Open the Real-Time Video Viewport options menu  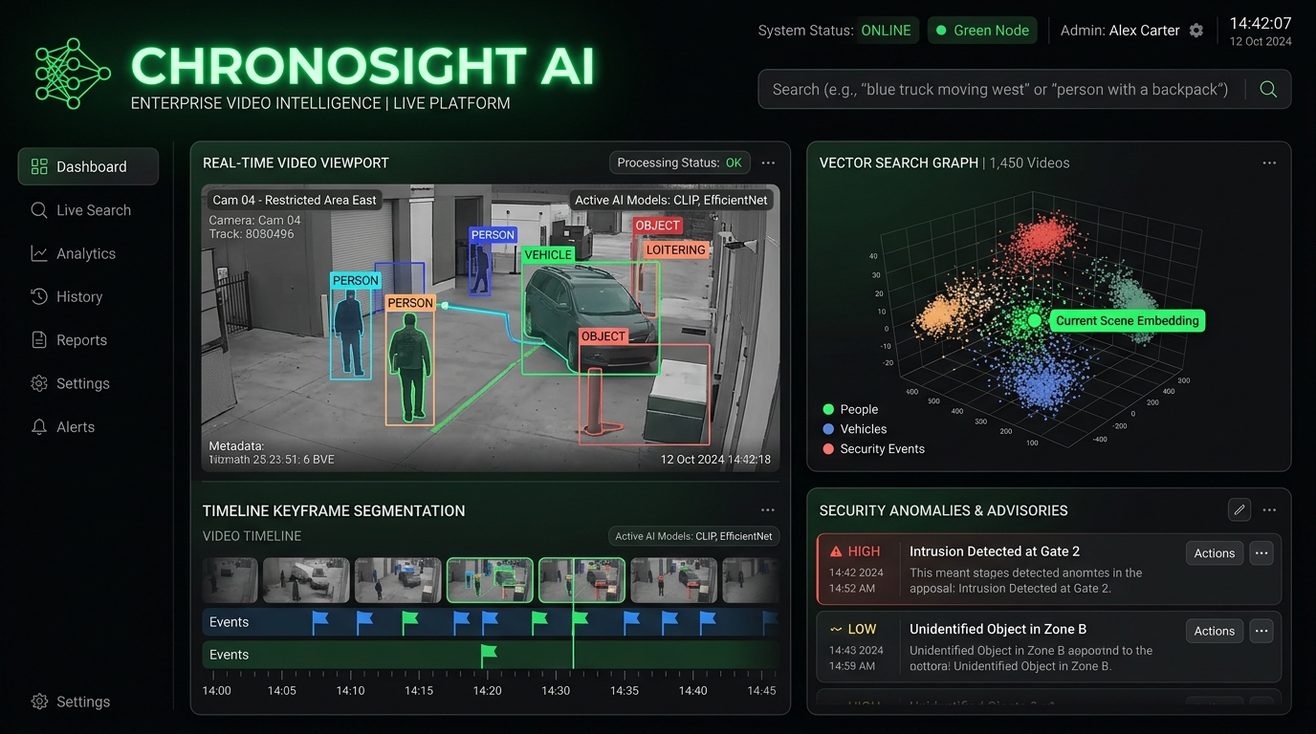pos(768,162)
